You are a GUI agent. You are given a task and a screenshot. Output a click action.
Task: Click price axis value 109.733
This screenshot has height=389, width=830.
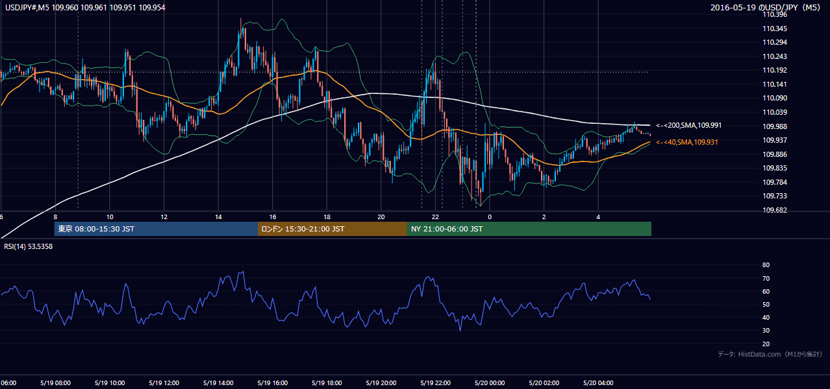tap(775, 196)
